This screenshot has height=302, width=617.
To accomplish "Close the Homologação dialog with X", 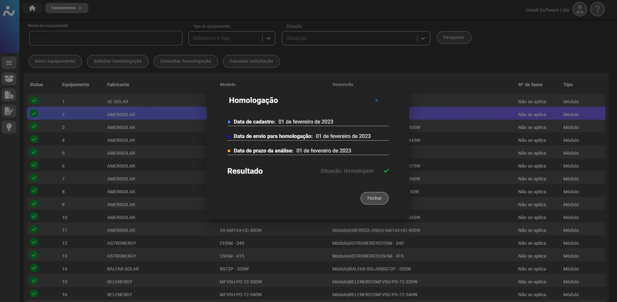I will (377, 100).
